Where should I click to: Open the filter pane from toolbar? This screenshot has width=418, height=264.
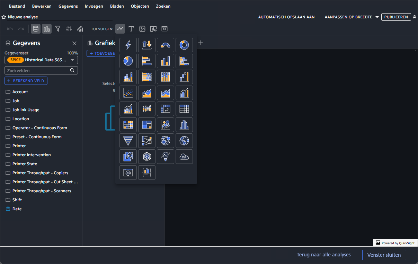pyautogui.click(x=58, y=29)
